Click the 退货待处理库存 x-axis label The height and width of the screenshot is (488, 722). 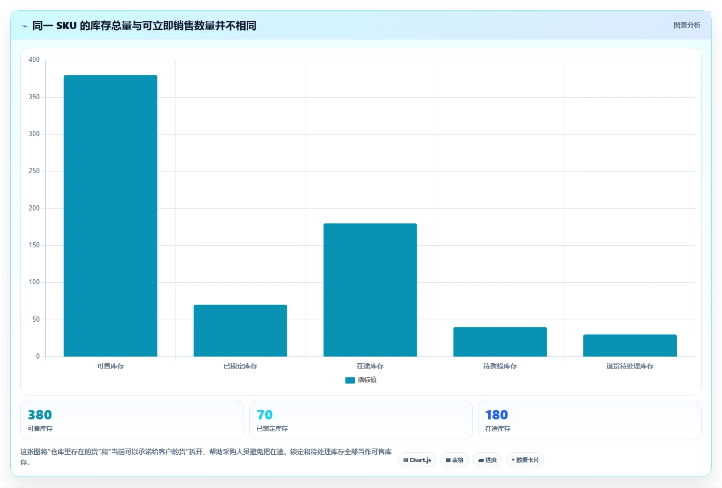630,366
